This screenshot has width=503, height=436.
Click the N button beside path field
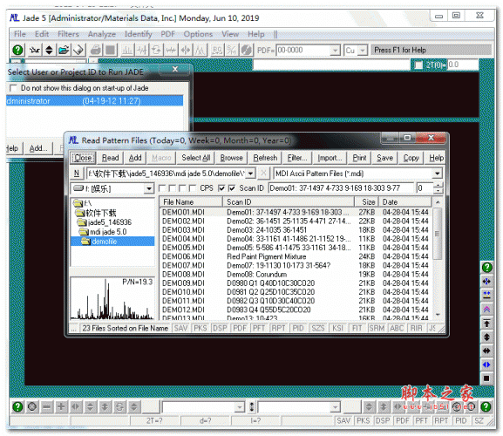[x=77, y=174]
